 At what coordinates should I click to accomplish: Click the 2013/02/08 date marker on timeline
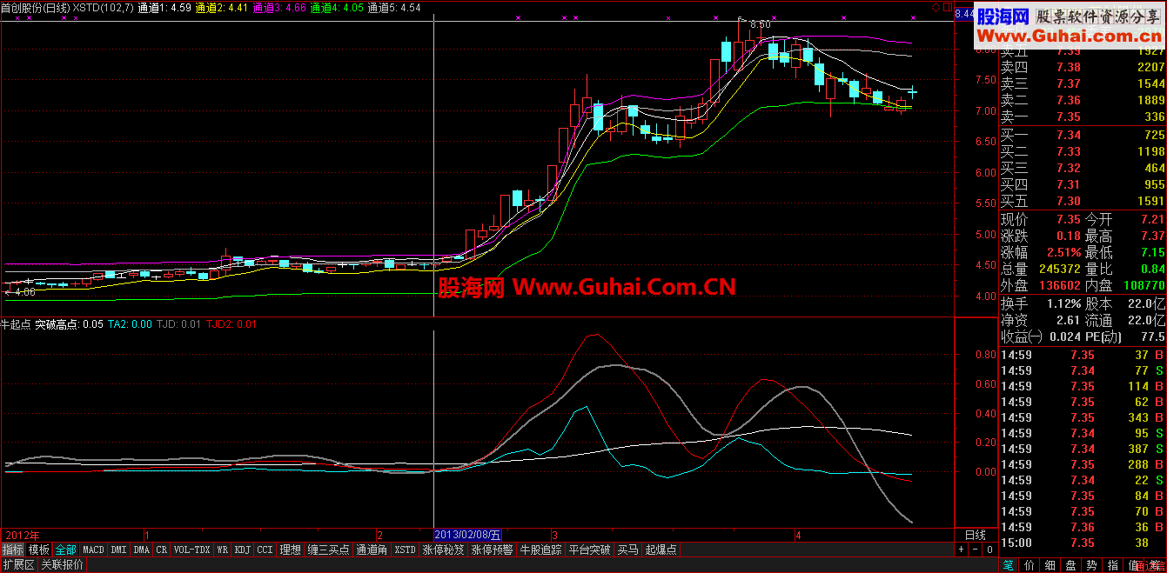coord(468,534)
